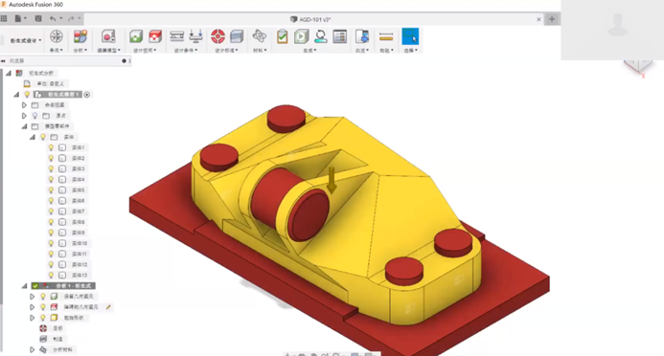Viewport: 664px width, 356px height.
Task: Click the Measure ruler icon in toolbar
Action: click(386, 37)
